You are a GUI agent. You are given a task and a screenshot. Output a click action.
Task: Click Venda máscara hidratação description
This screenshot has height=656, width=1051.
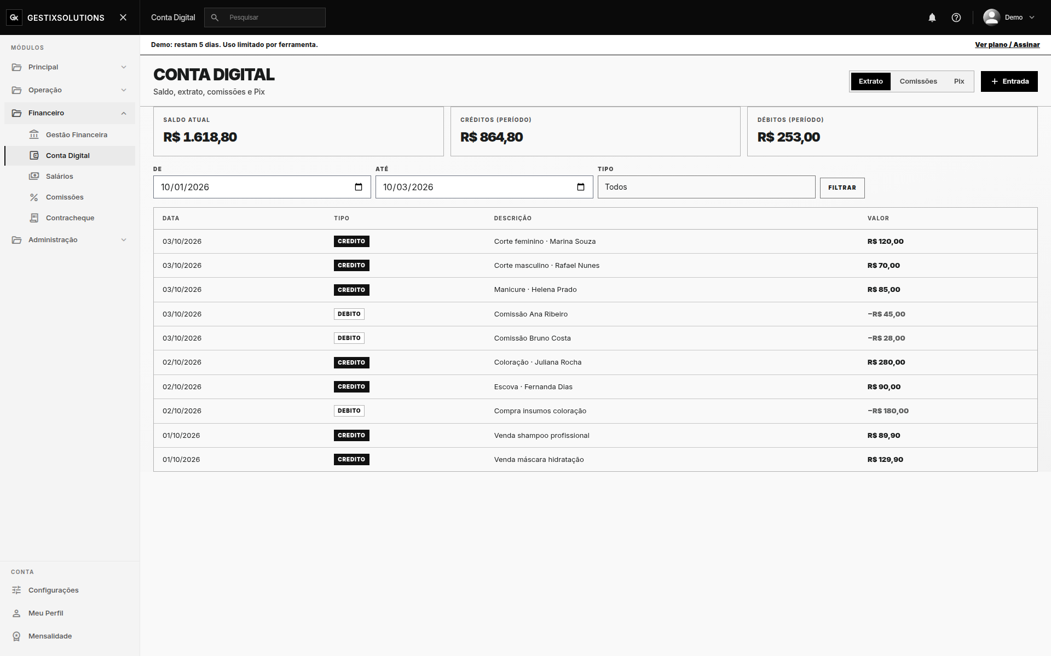[x=539, y=459]
